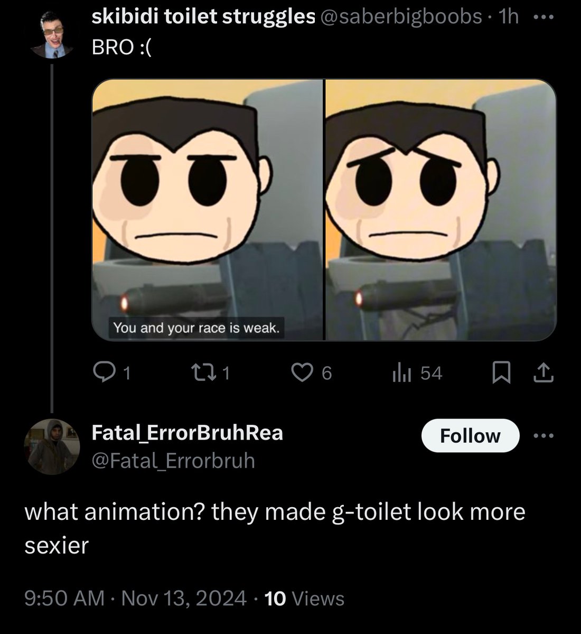Open the right meme image of sad face
581x634 pixels.
point(441,210)
